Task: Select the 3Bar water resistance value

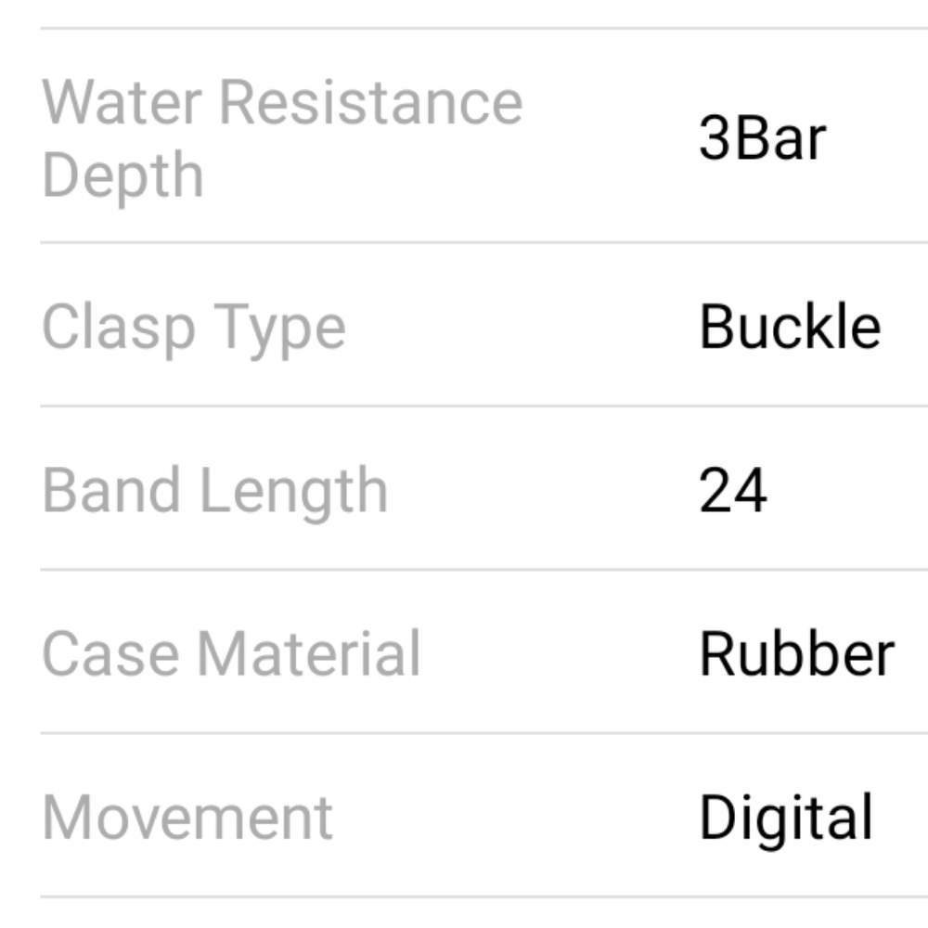Action: (x=762, y=138)
